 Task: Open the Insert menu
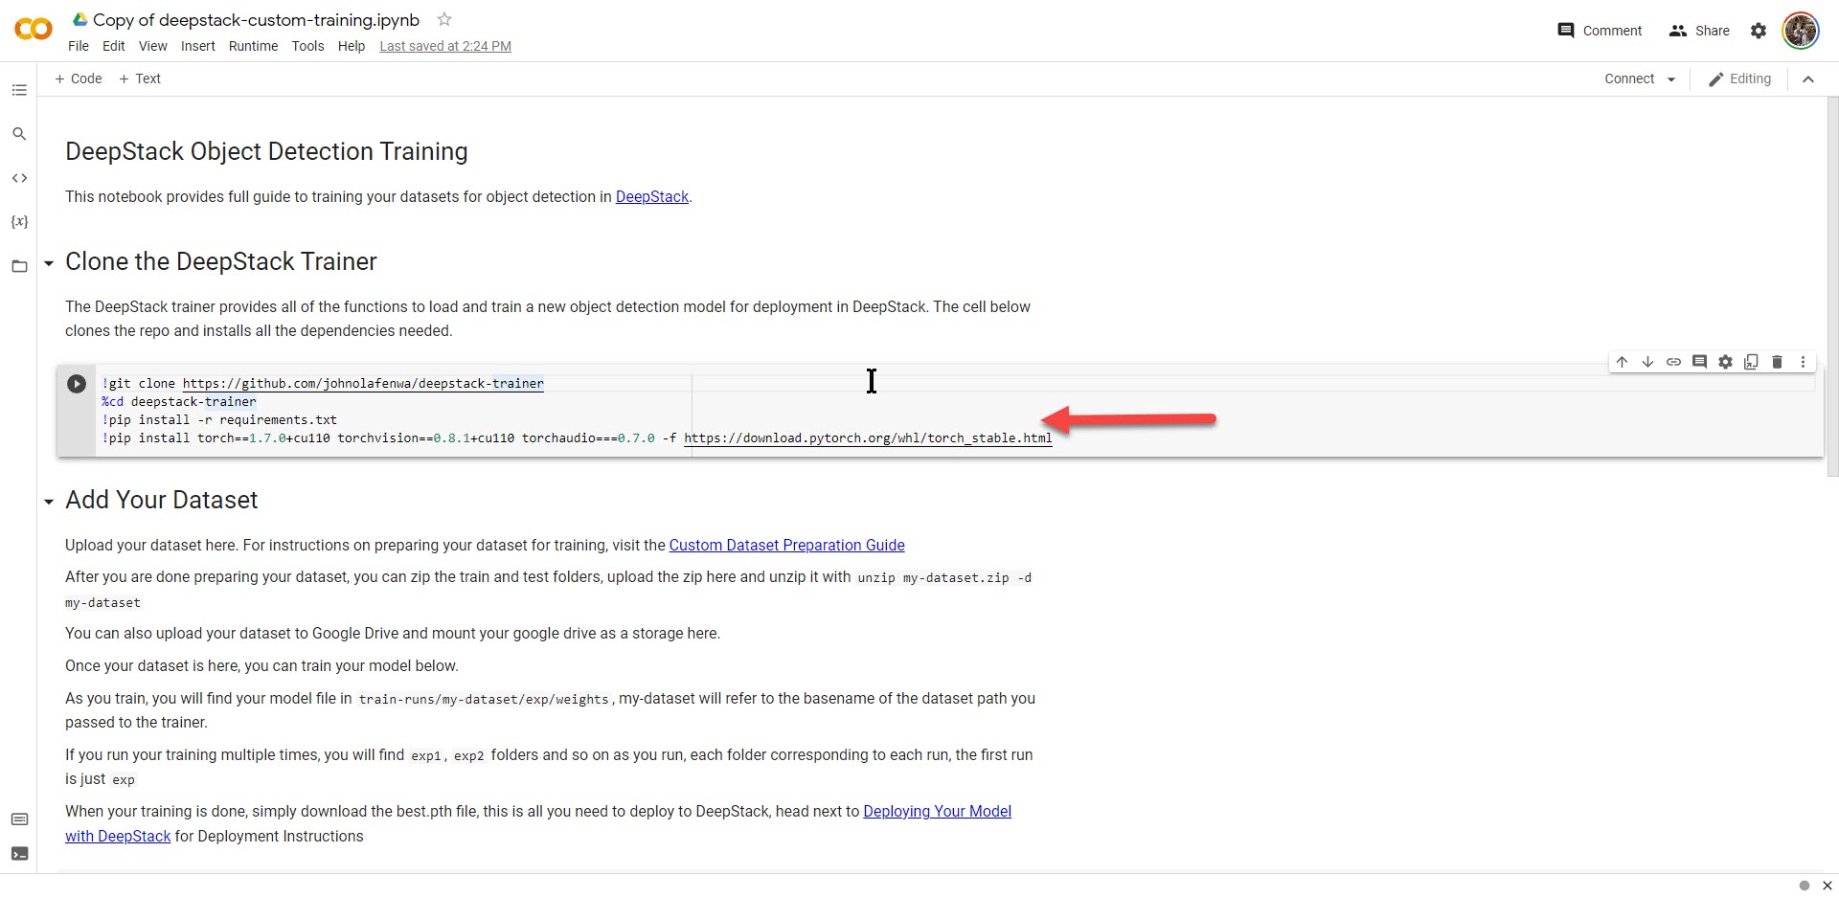198,46
